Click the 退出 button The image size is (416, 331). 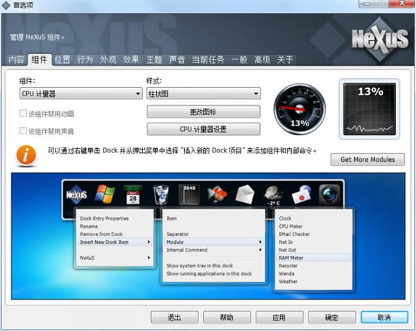click(174, 317)
